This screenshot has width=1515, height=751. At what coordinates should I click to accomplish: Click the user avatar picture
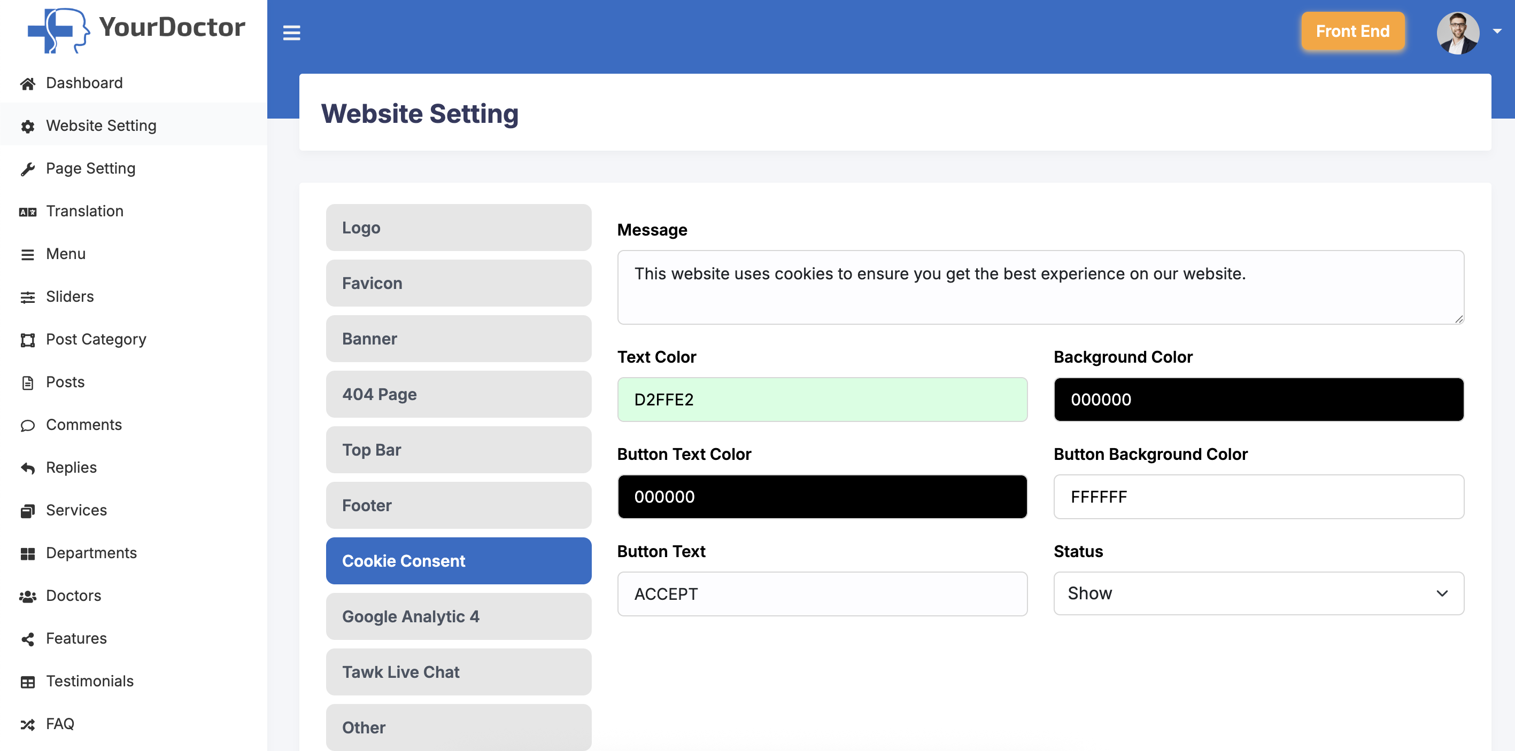pyautogui.click(x=1458, y=33)
